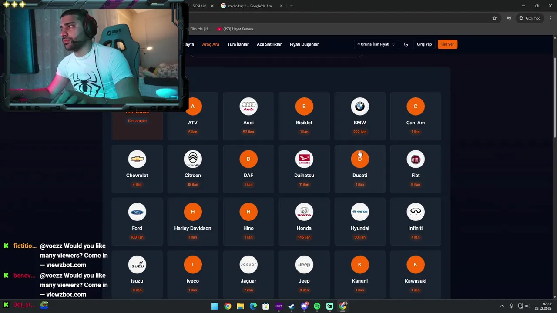Open the Ducati brand card
The height and width of the screenshot is (313, 557).
click(360, 169)
